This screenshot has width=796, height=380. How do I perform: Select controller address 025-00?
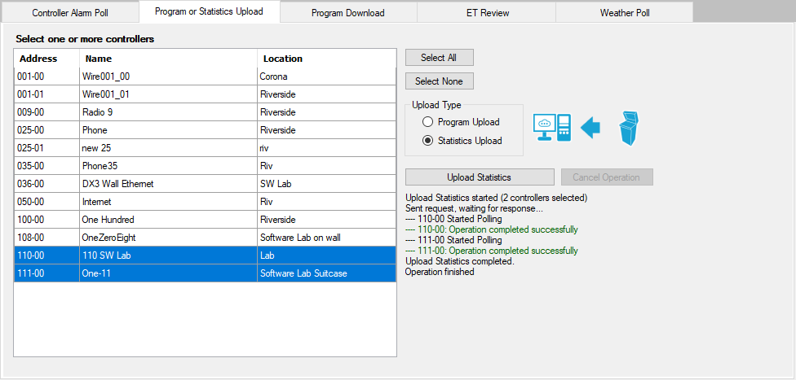click(x=205, y=130)
